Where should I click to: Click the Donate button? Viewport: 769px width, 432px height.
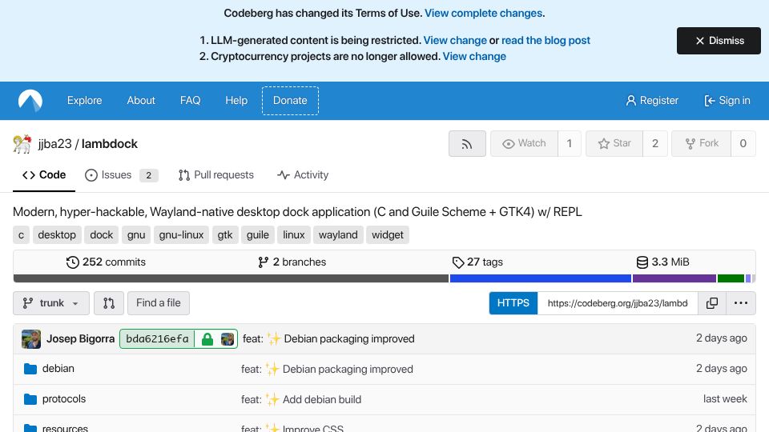click(x=290, y=101)
